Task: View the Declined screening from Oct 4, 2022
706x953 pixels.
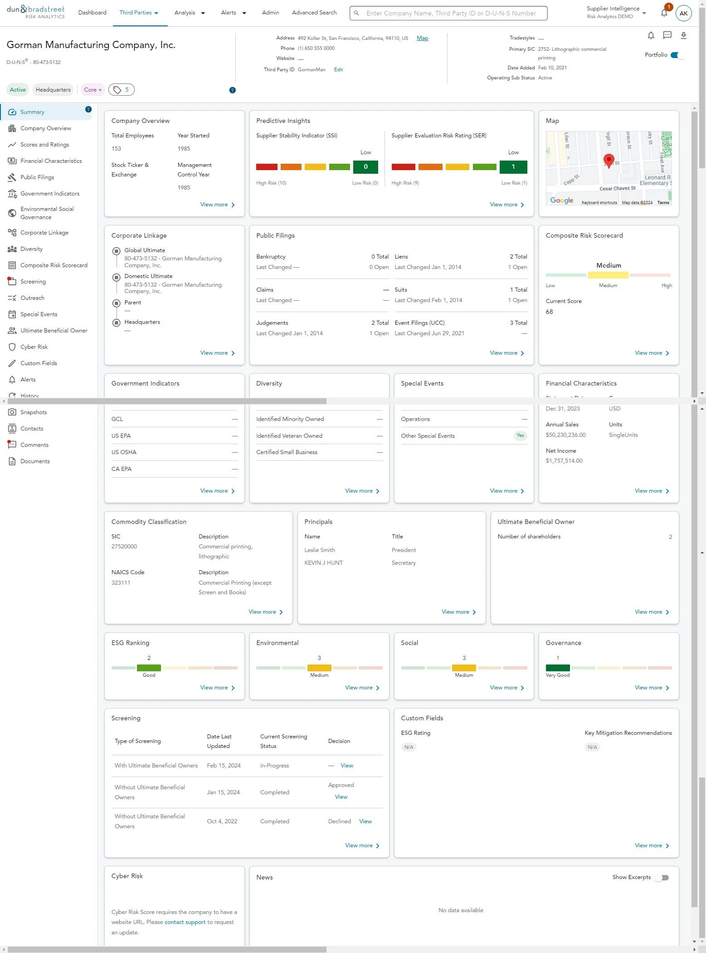Action: pos(365,821)
